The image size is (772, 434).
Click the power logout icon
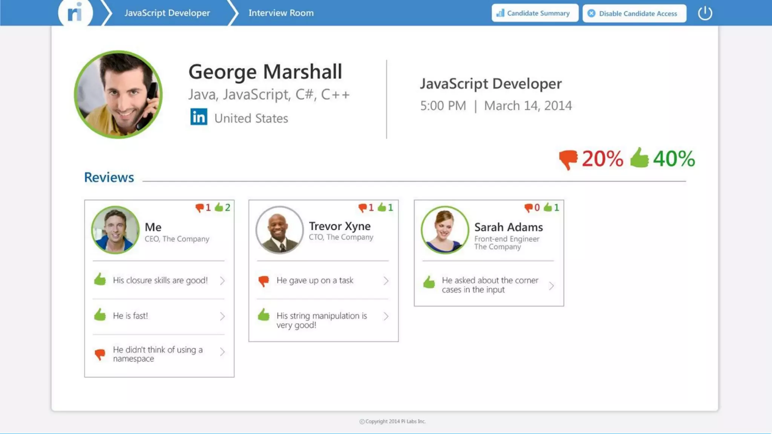point(705,13)
